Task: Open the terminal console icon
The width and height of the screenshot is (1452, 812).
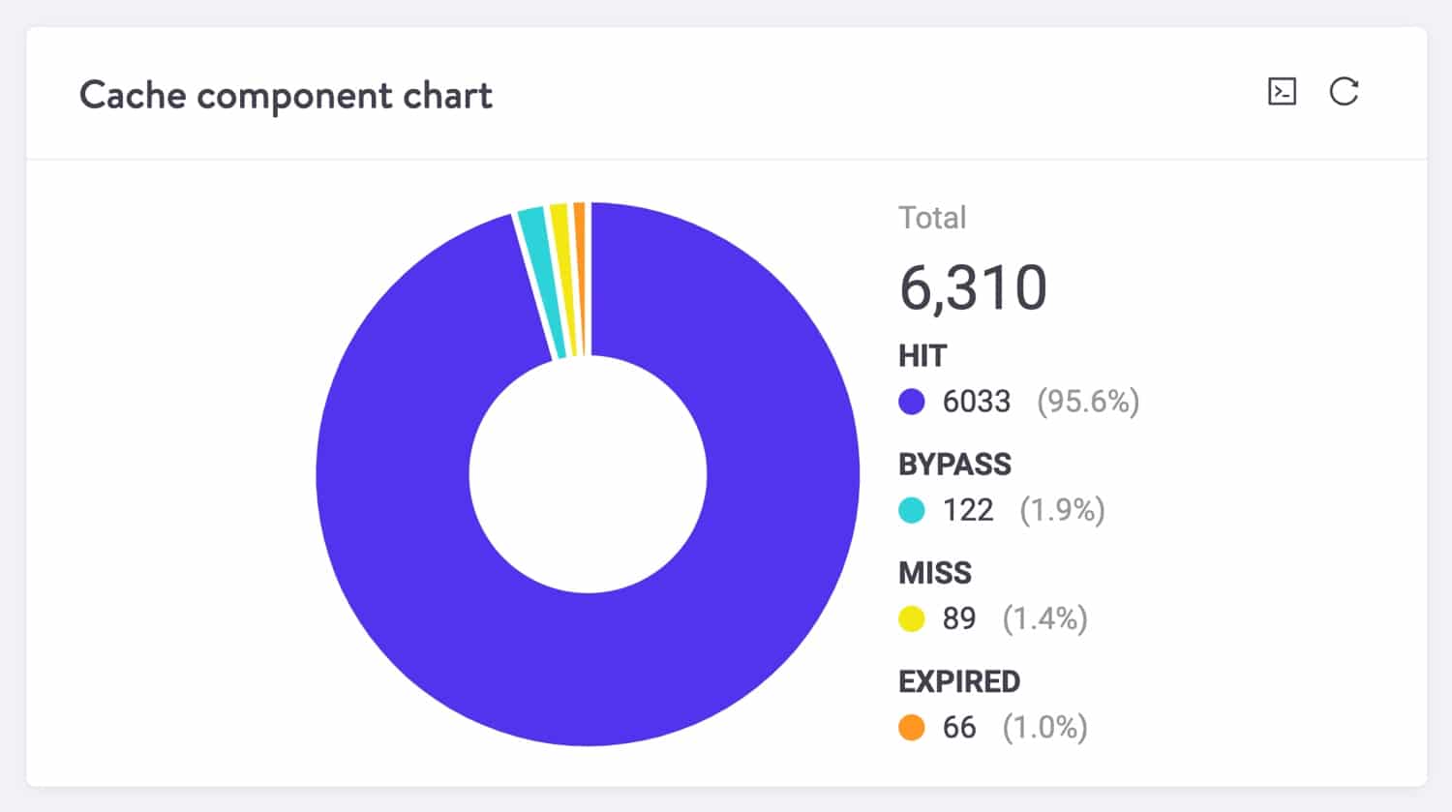Action: coord(1281,92)
